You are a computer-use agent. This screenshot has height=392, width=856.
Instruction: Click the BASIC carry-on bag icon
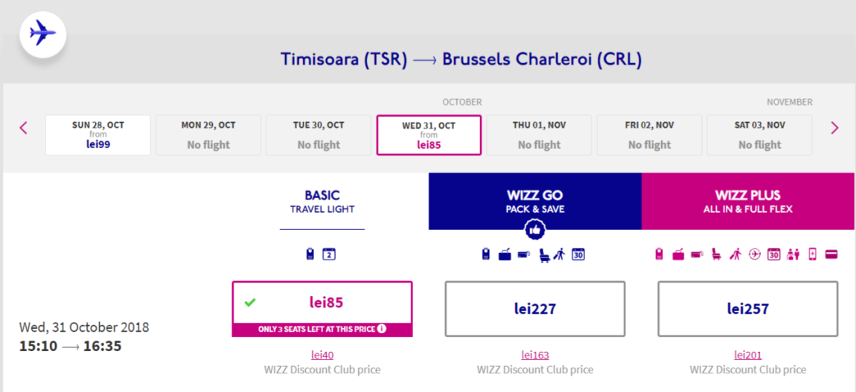pyautogui.click(x=310, y=254)
